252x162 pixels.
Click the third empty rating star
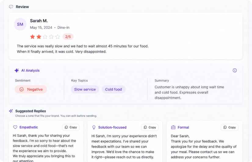pos(45,37)
